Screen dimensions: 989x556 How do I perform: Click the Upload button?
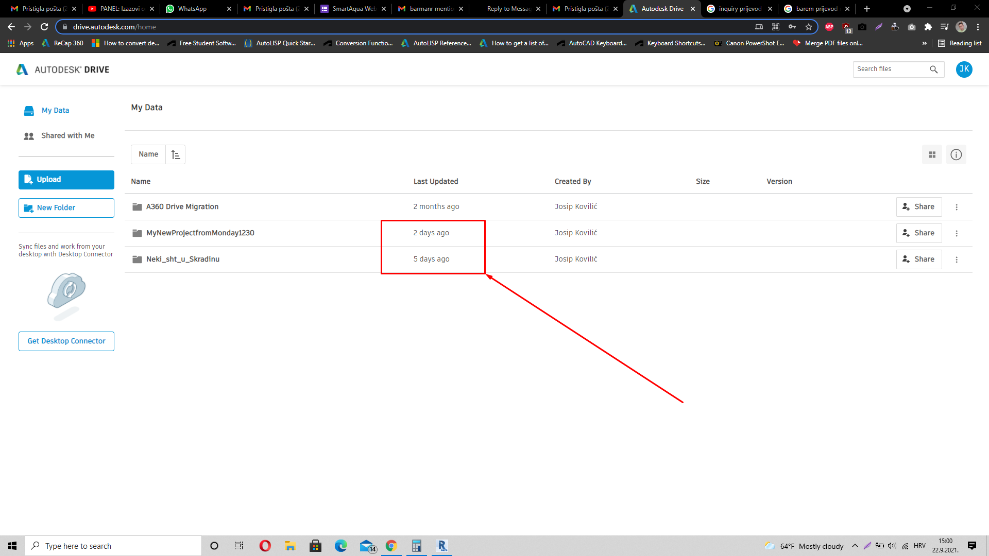click(x=66, y=180)
